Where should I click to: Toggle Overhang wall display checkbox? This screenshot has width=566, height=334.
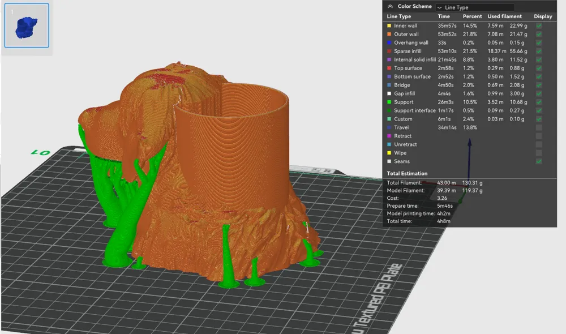(x=539, y=42)
